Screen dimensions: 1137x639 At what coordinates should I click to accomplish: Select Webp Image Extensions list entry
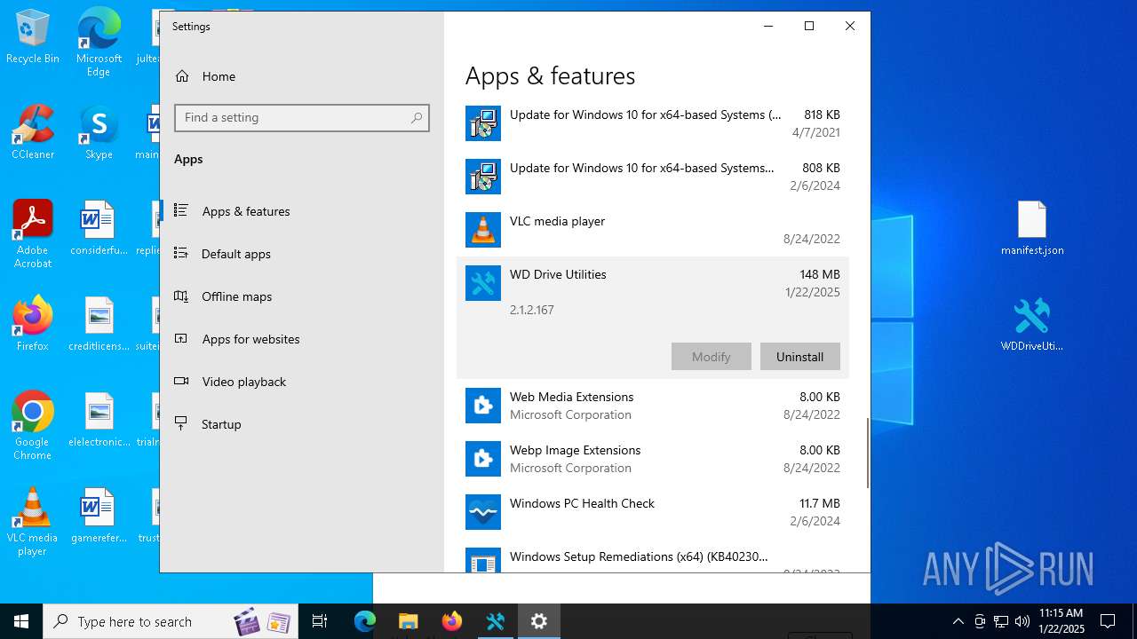653,459
